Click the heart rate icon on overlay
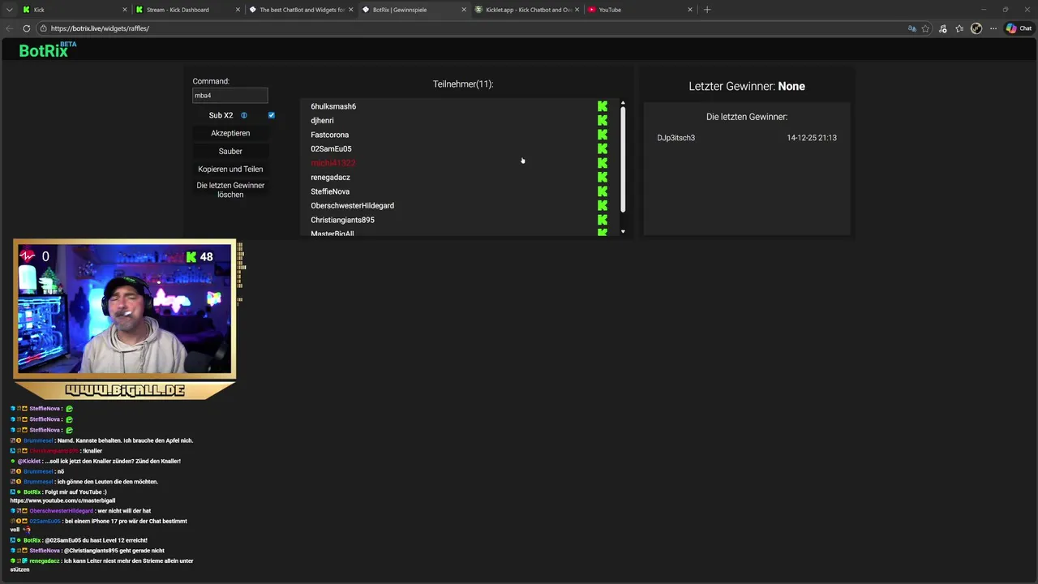Image resolution: width=1038 pixels, height=584 pixels. click(x=28, y=256)
